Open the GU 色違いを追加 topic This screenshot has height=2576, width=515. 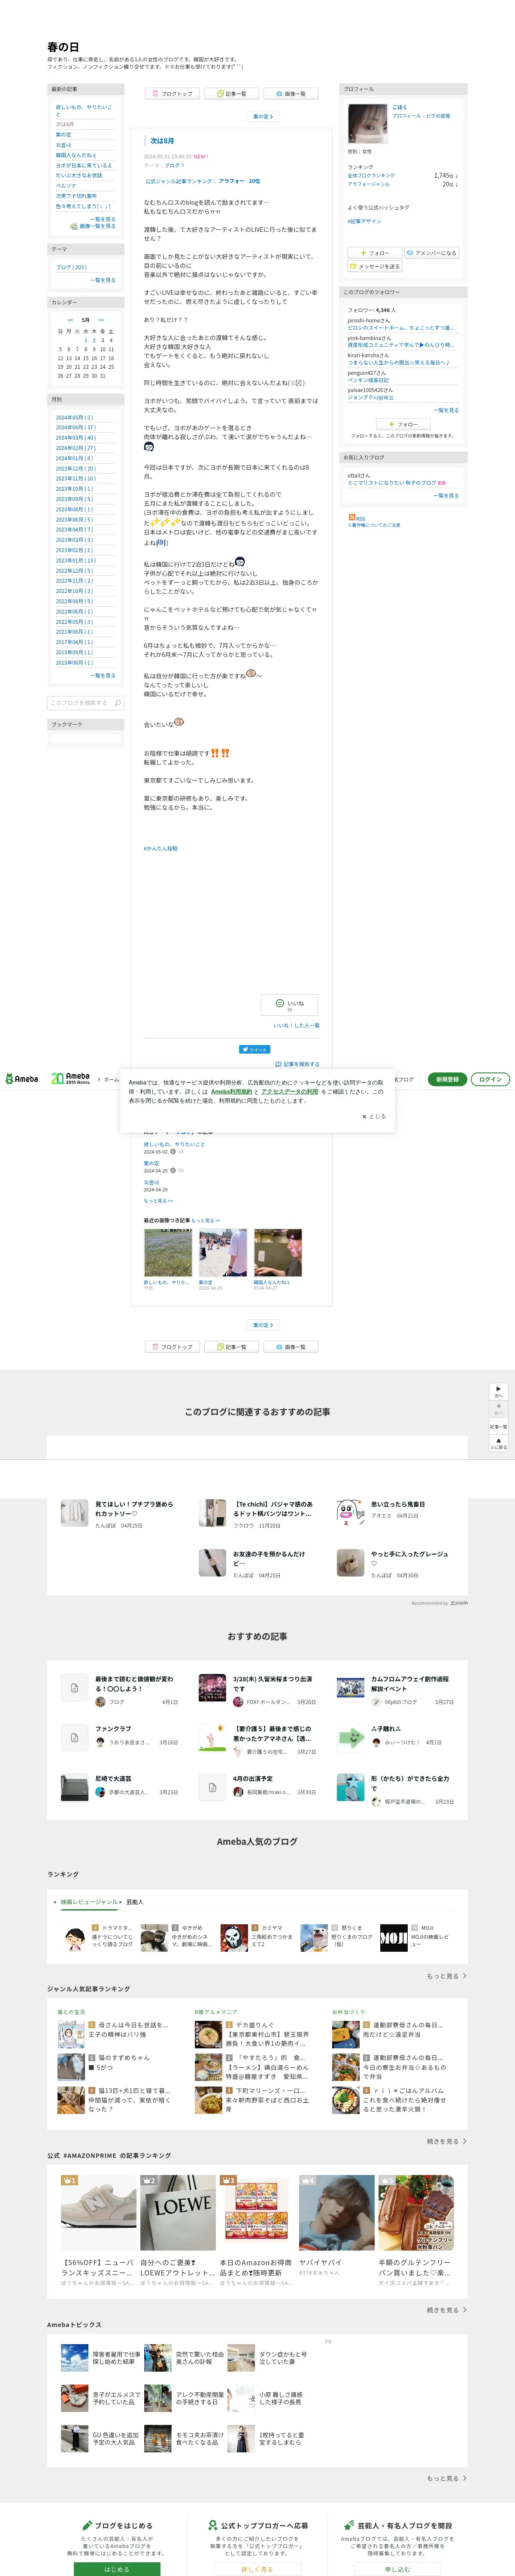pos(100,2439)
